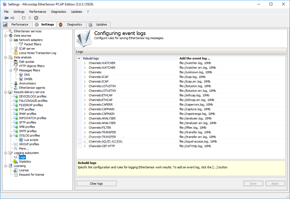Select SFTP profiles in the tree

[27, 122]
